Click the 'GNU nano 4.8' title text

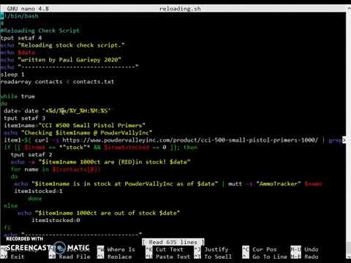(x=28, y=9)
